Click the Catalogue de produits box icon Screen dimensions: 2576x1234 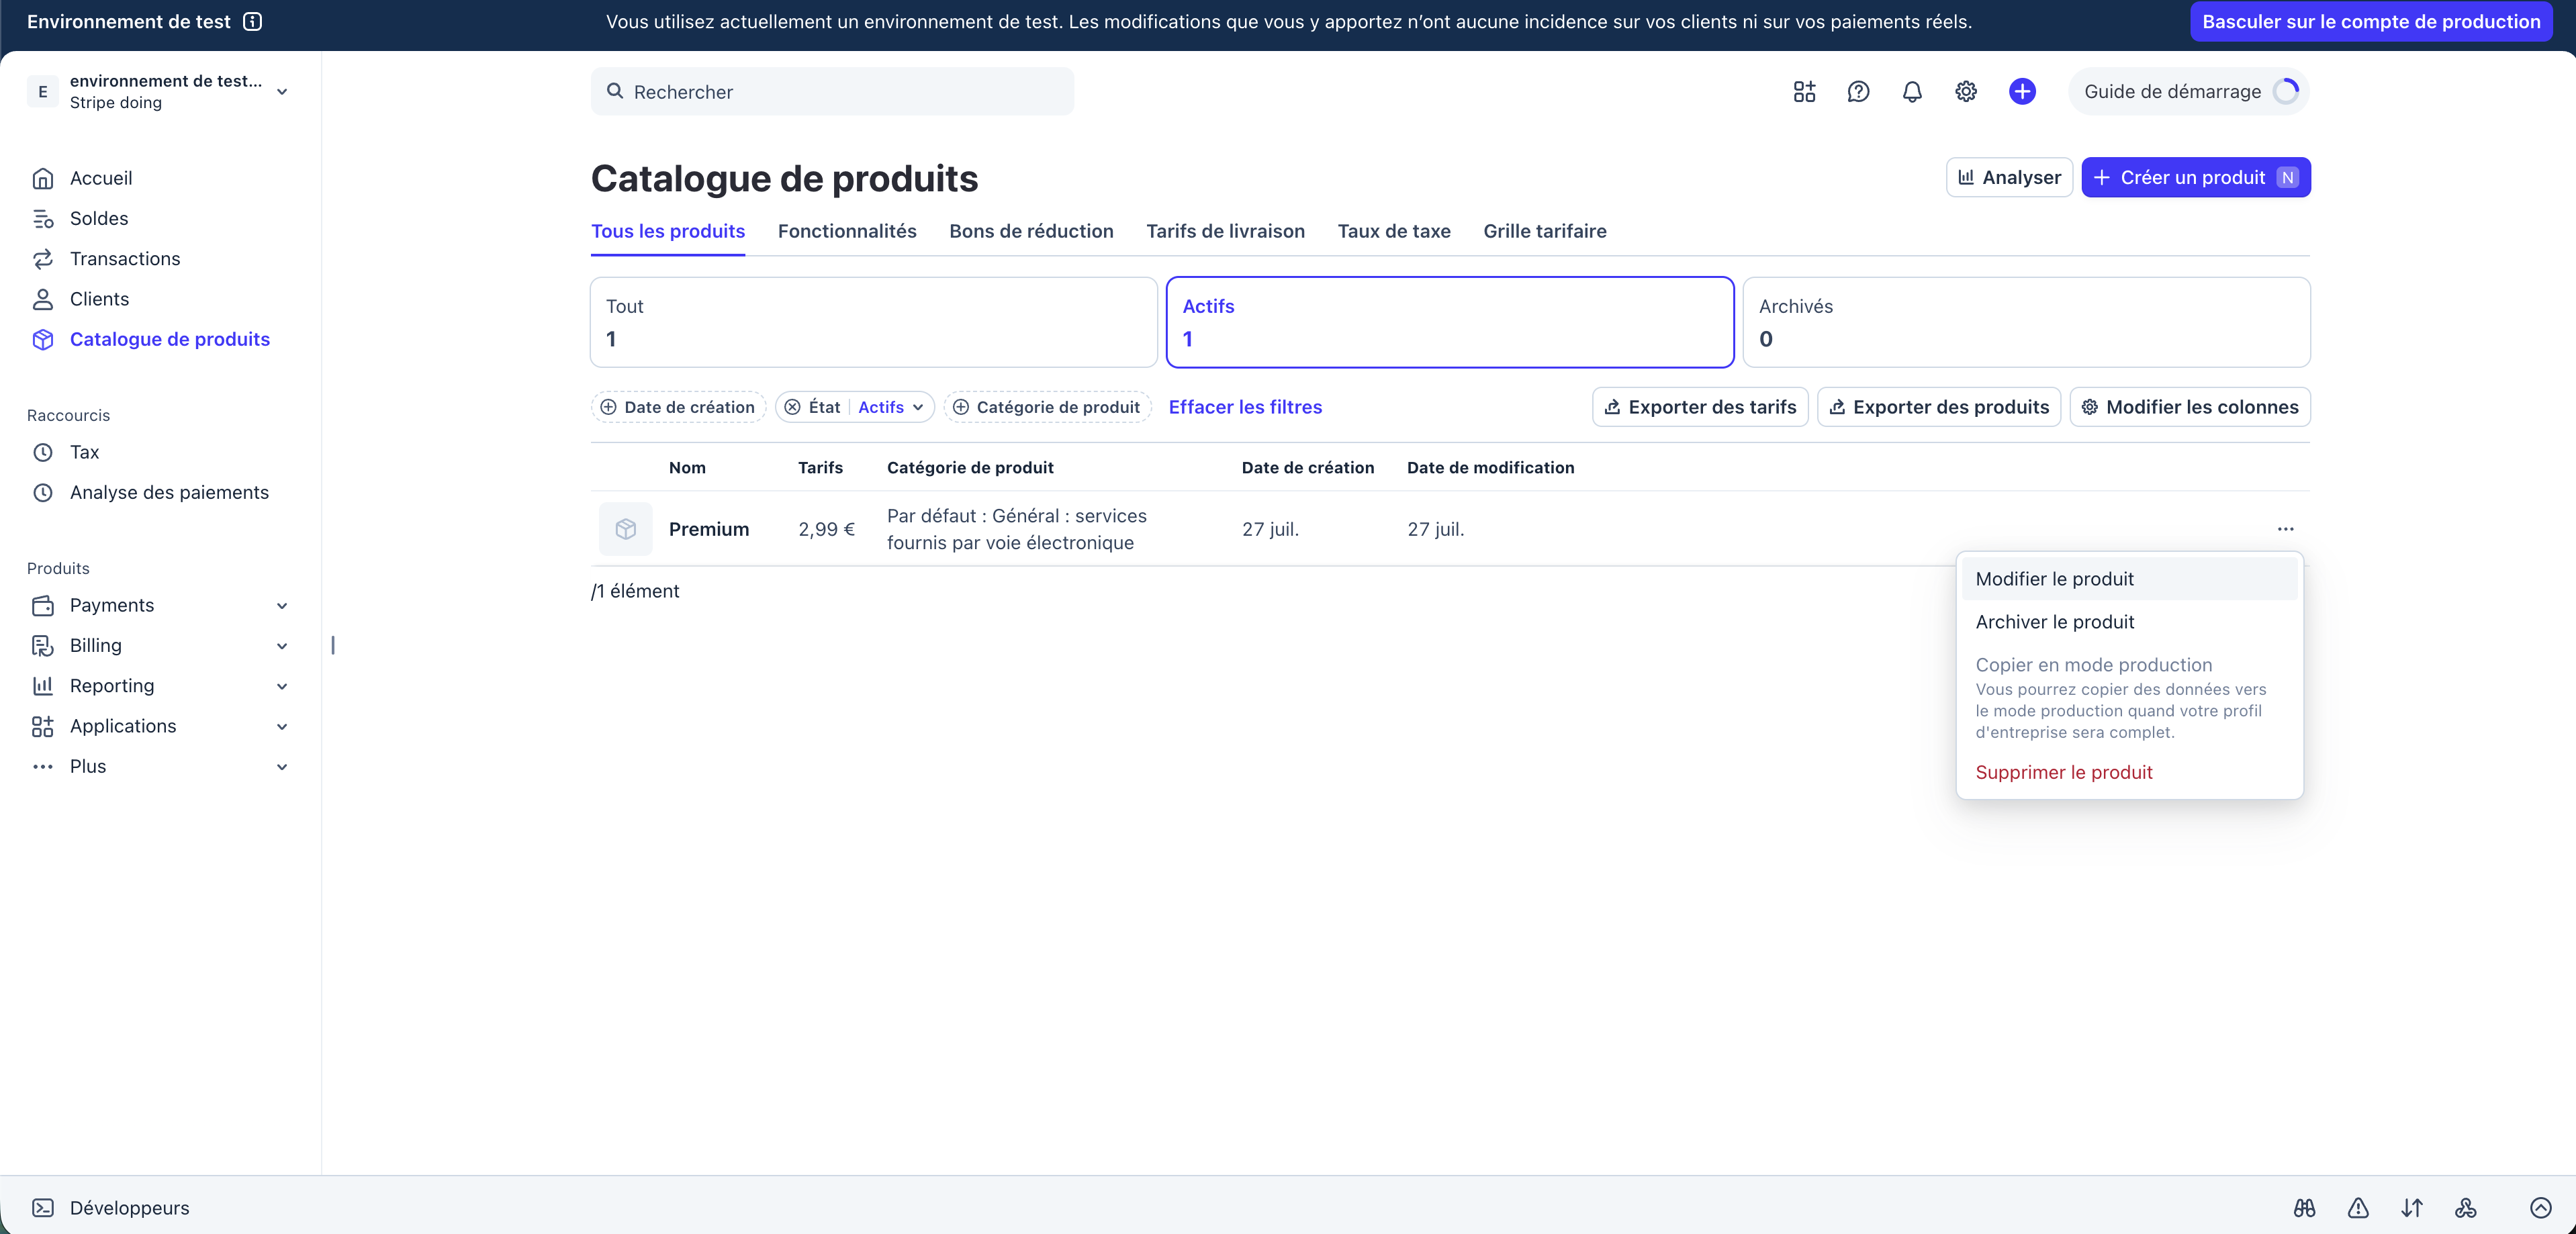point(43,340)
